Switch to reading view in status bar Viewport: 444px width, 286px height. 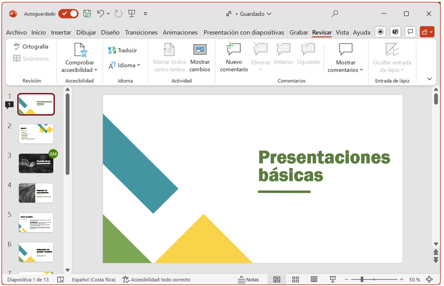point(314,279)
